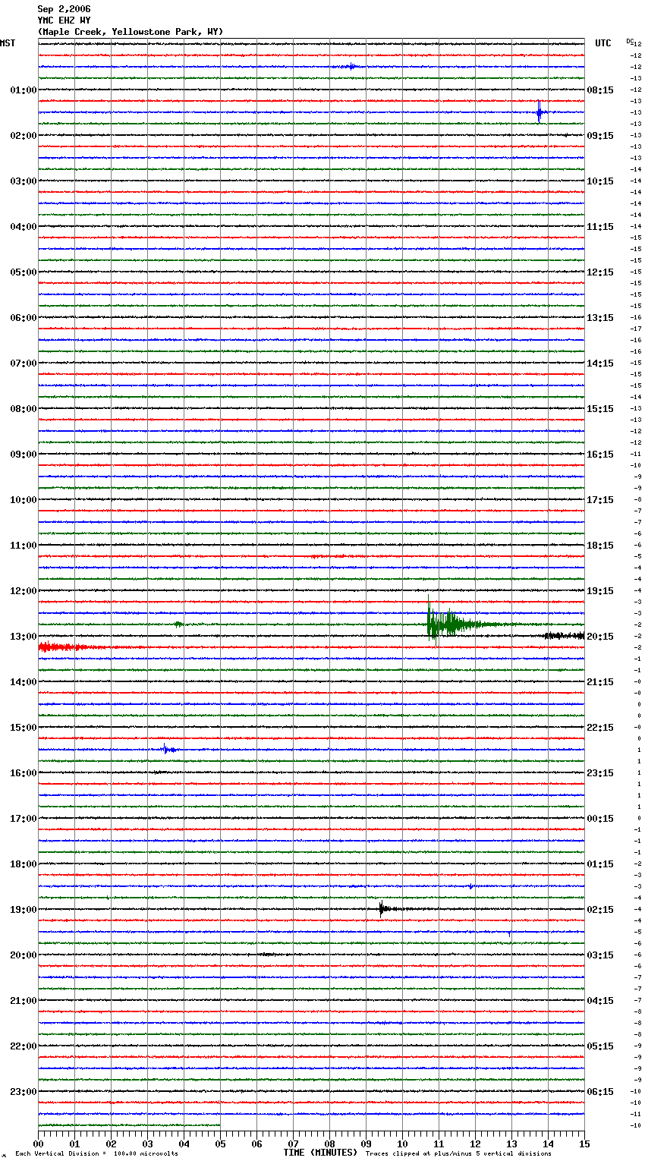The image size is (645, 1164).
Task: Click minute '12' on the bottom time axis
Action: [475, 1144]
